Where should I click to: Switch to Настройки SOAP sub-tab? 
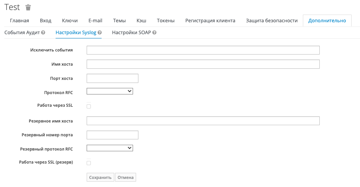(132, 33)
